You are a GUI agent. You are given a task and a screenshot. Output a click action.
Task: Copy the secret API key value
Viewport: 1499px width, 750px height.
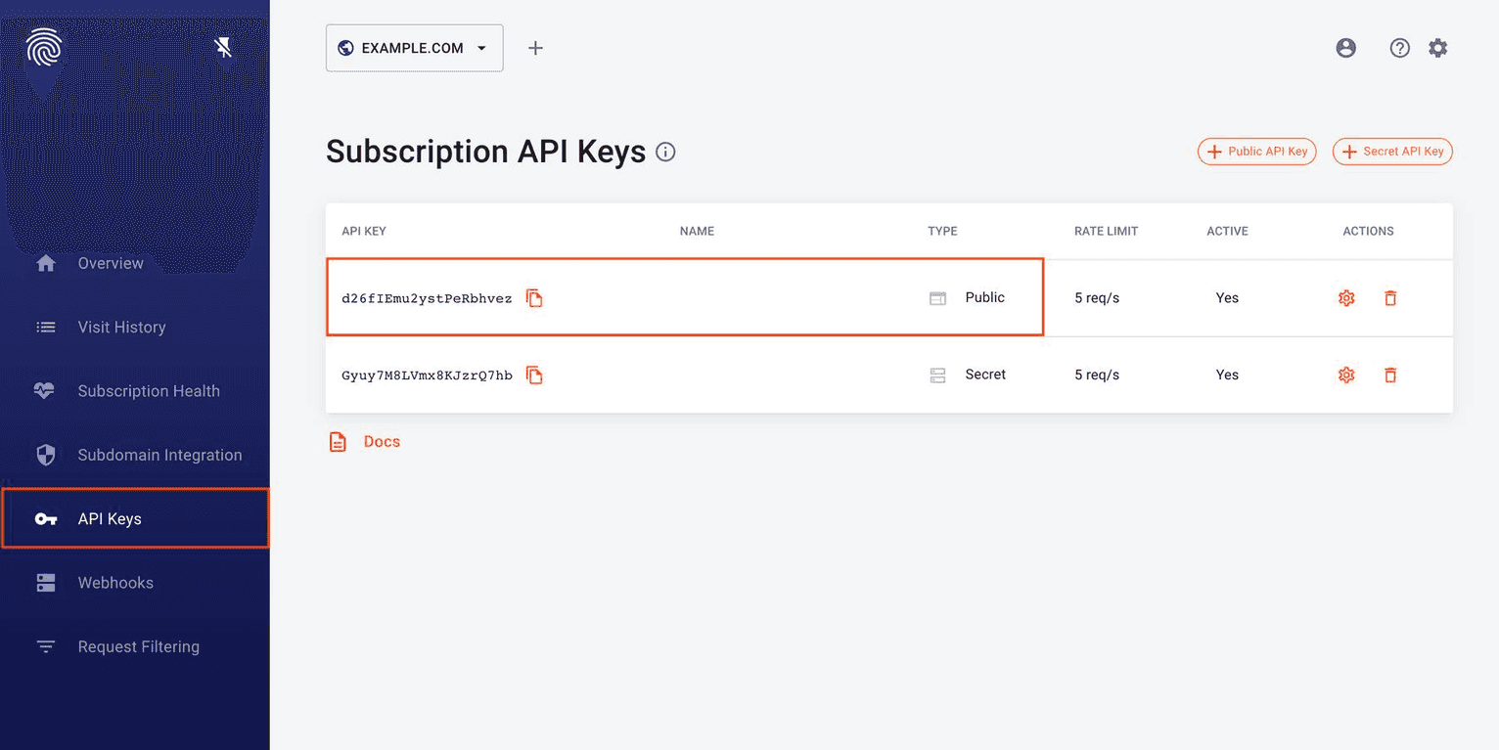click(534, 375)
